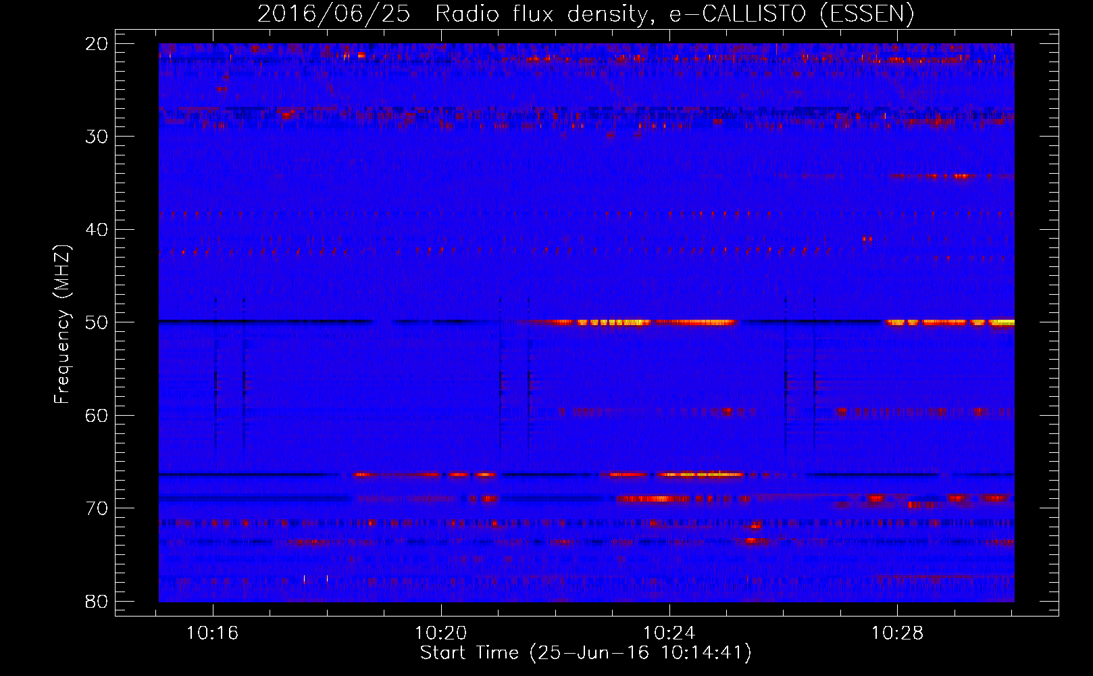
Task: Click the 30 frequency tick label
Action: pos(97,137)
